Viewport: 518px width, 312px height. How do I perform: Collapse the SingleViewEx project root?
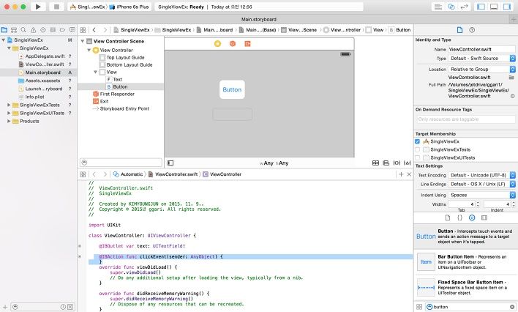pos(4,40)
